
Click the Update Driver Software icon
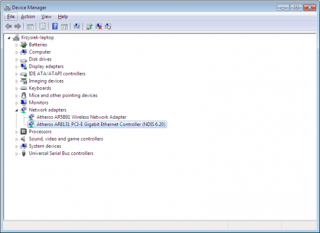[89, 26]
